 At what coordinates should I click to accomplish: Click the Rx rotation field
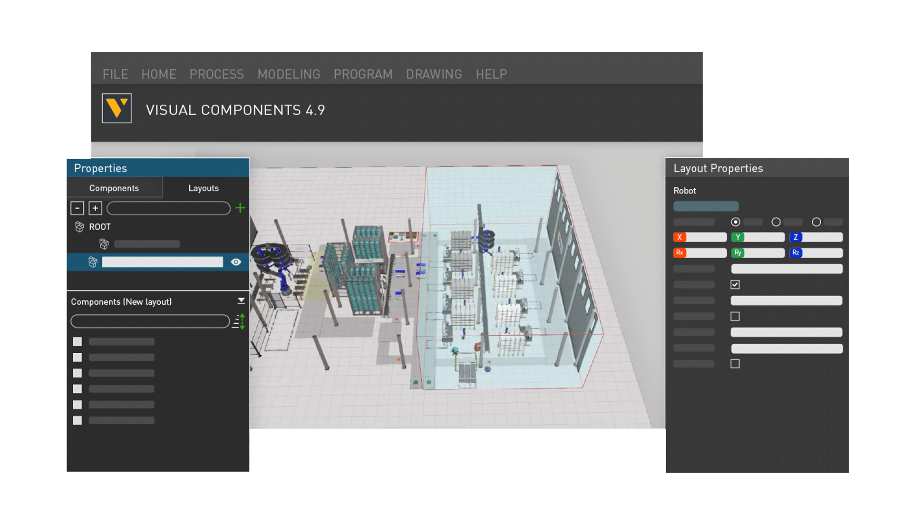tap(700, 253)
